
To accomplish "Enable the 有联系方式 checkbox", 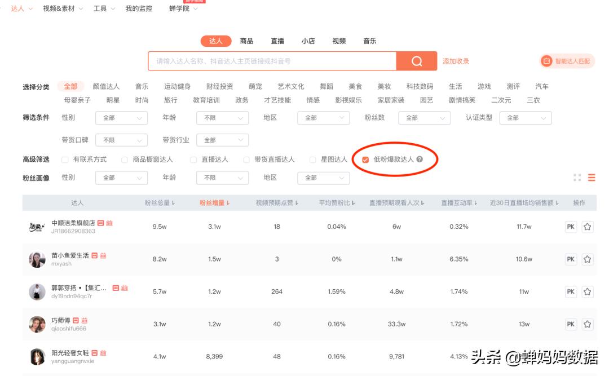I will click(65, 160).
